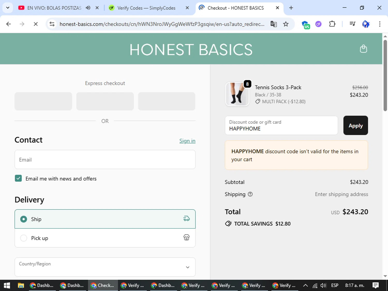The image size is (388, 291).
Task: Open the first Dashb... taskbar window
Action: click(x=42, y=285)
